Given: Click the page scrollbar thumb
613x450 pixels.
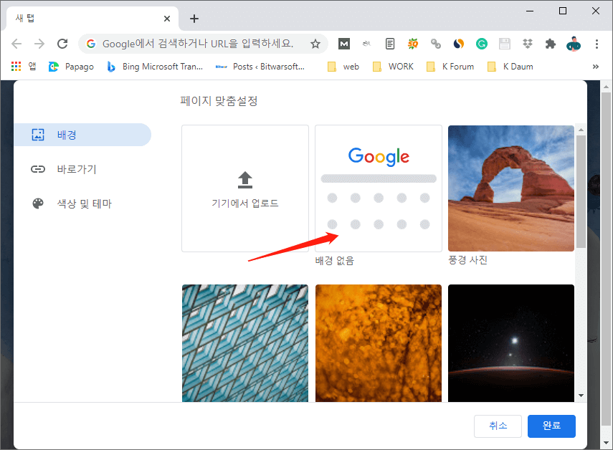Looking at the screenshot, I should click(606, 258).
